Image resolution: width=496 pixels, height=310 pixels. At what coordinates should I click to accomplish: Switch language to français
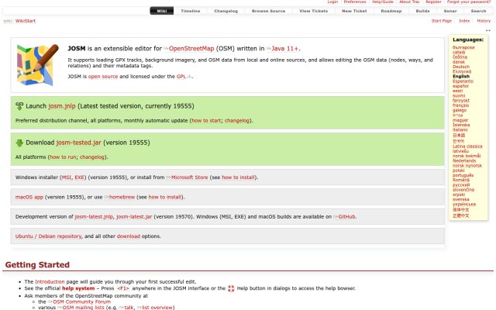coord(460,105)
